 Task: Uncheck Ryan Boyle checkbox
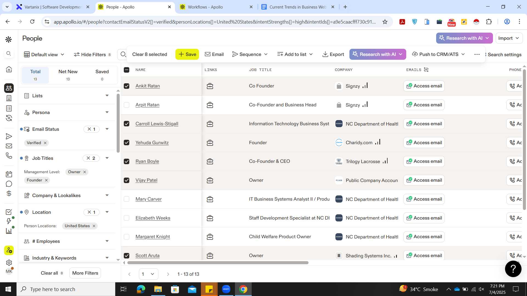127,161
